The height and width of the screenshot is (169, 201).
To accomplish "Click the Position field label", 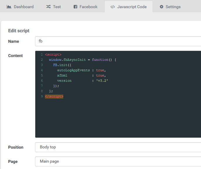I will click(16, 147).
